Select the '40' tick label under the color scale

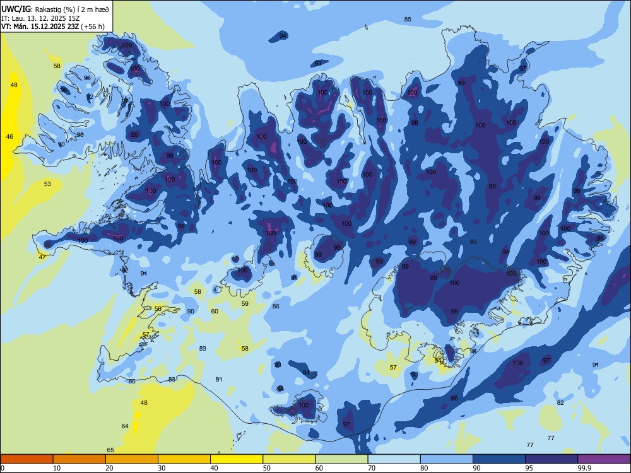tap(214, 468)
